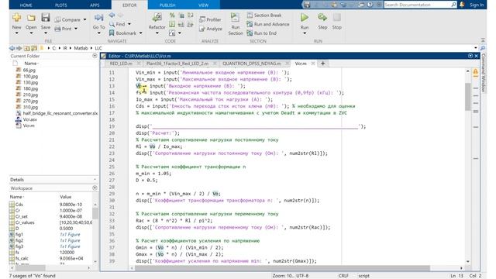Click the editor vertical scrollbar thumb
496x279 pixels.
(x=467, y=96)
